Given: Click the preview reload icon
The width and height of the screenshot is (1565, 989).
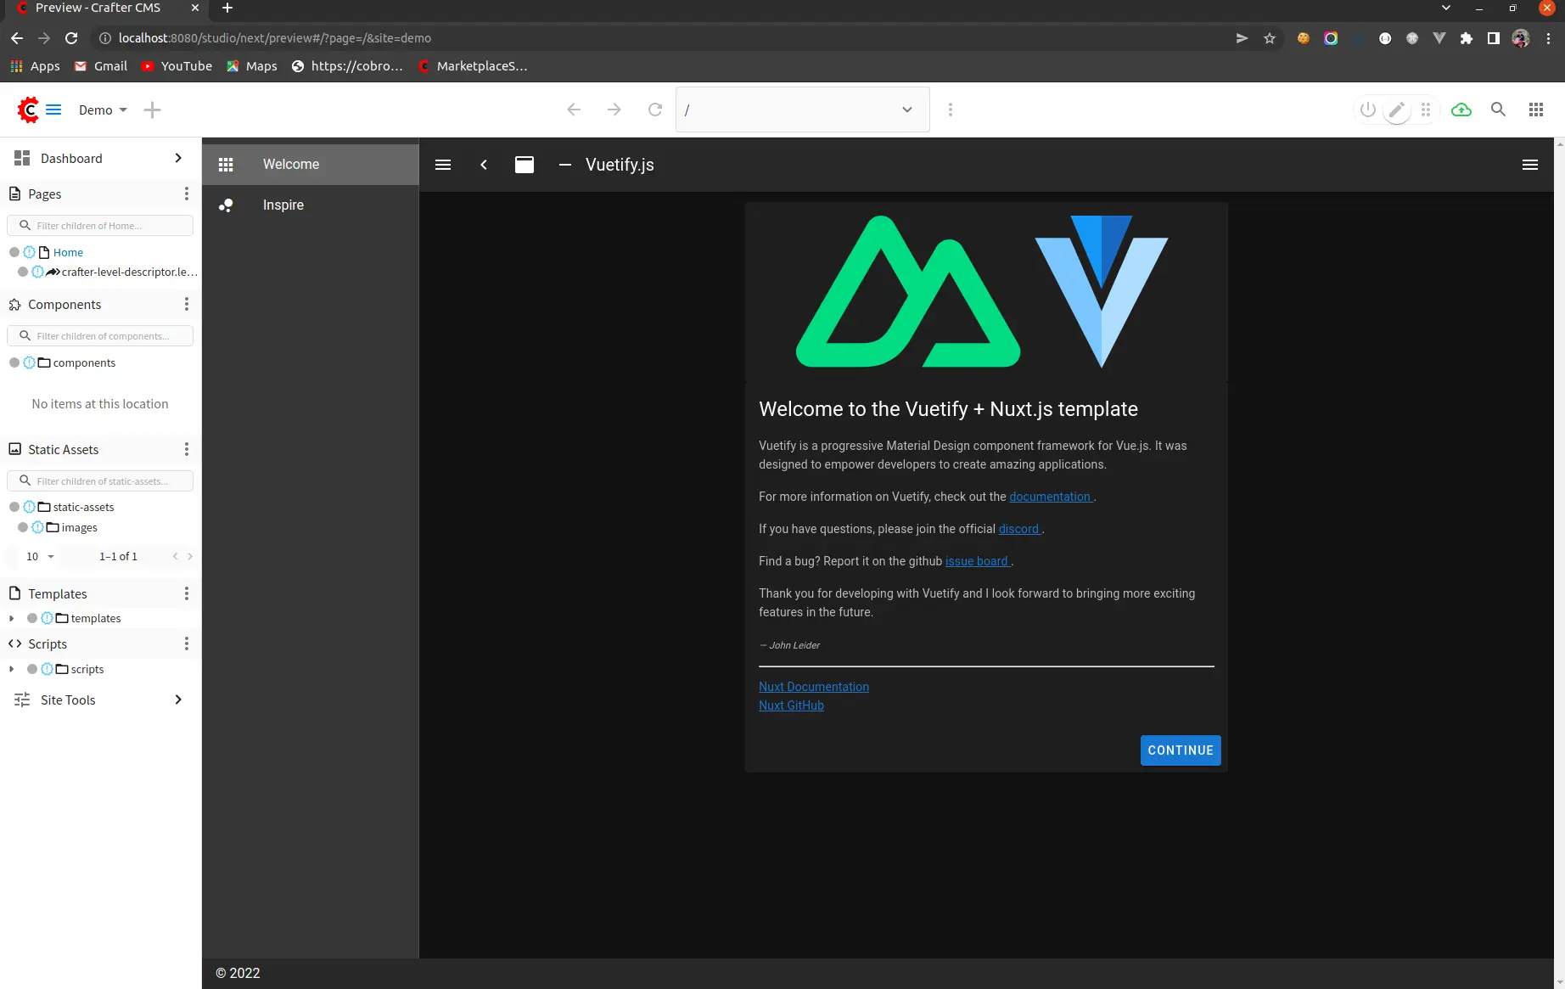Looking at the screenshot, I should click(x=654, y=110).
